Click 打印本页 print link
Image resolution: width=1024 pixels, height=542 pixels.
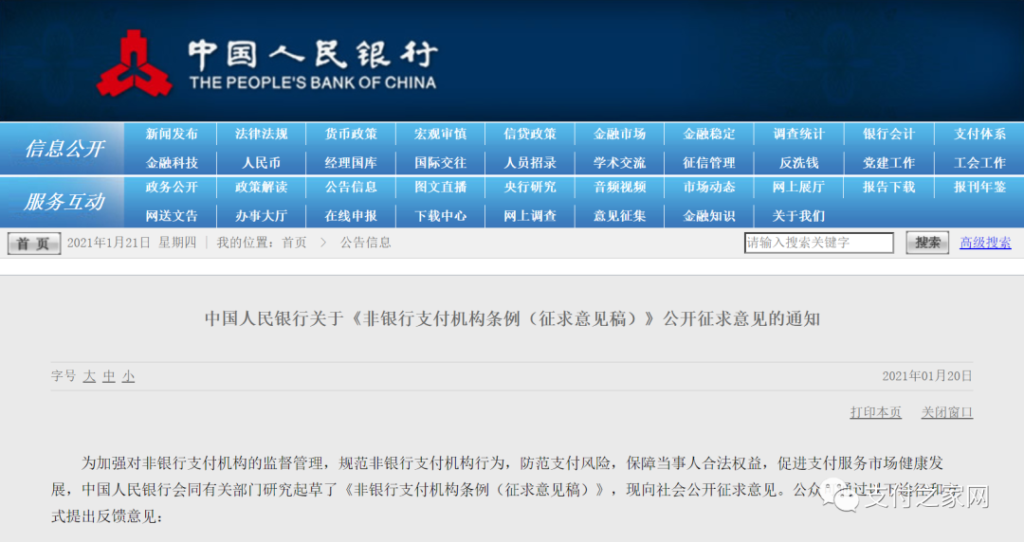tap(876, 413)
